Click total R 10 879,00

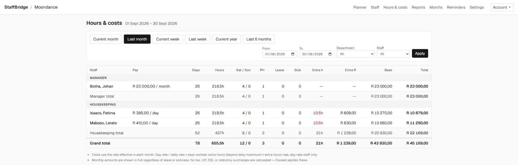coord(417,113)
